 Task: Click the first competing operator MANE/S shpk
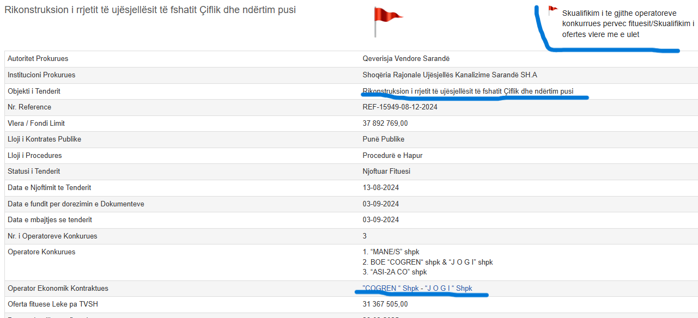click(x=391, y=252)
